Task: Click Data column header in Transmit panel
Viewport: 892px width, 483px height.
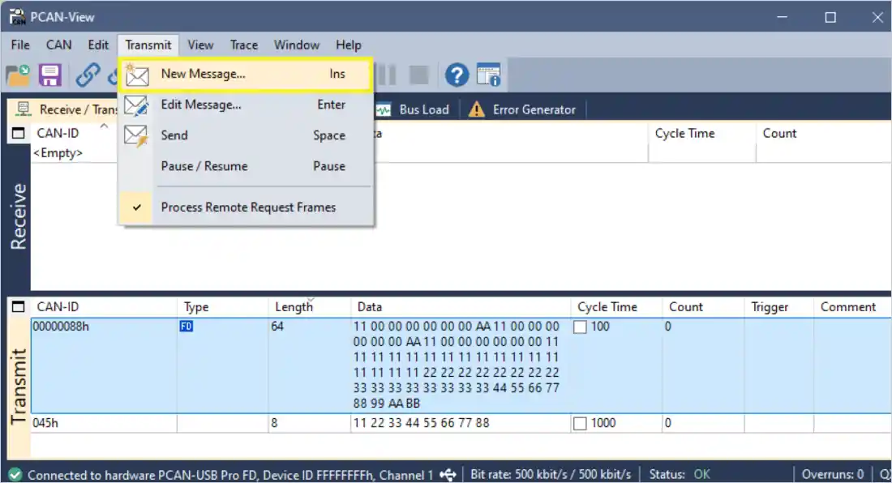Action: click(461, 307)
